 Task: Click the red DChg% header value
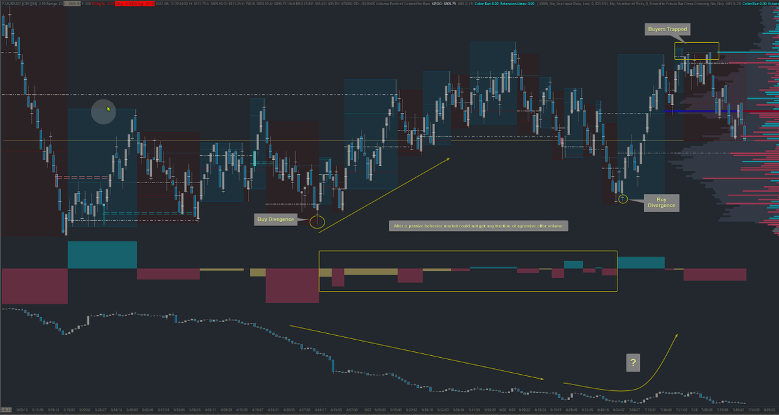point(103,4)
